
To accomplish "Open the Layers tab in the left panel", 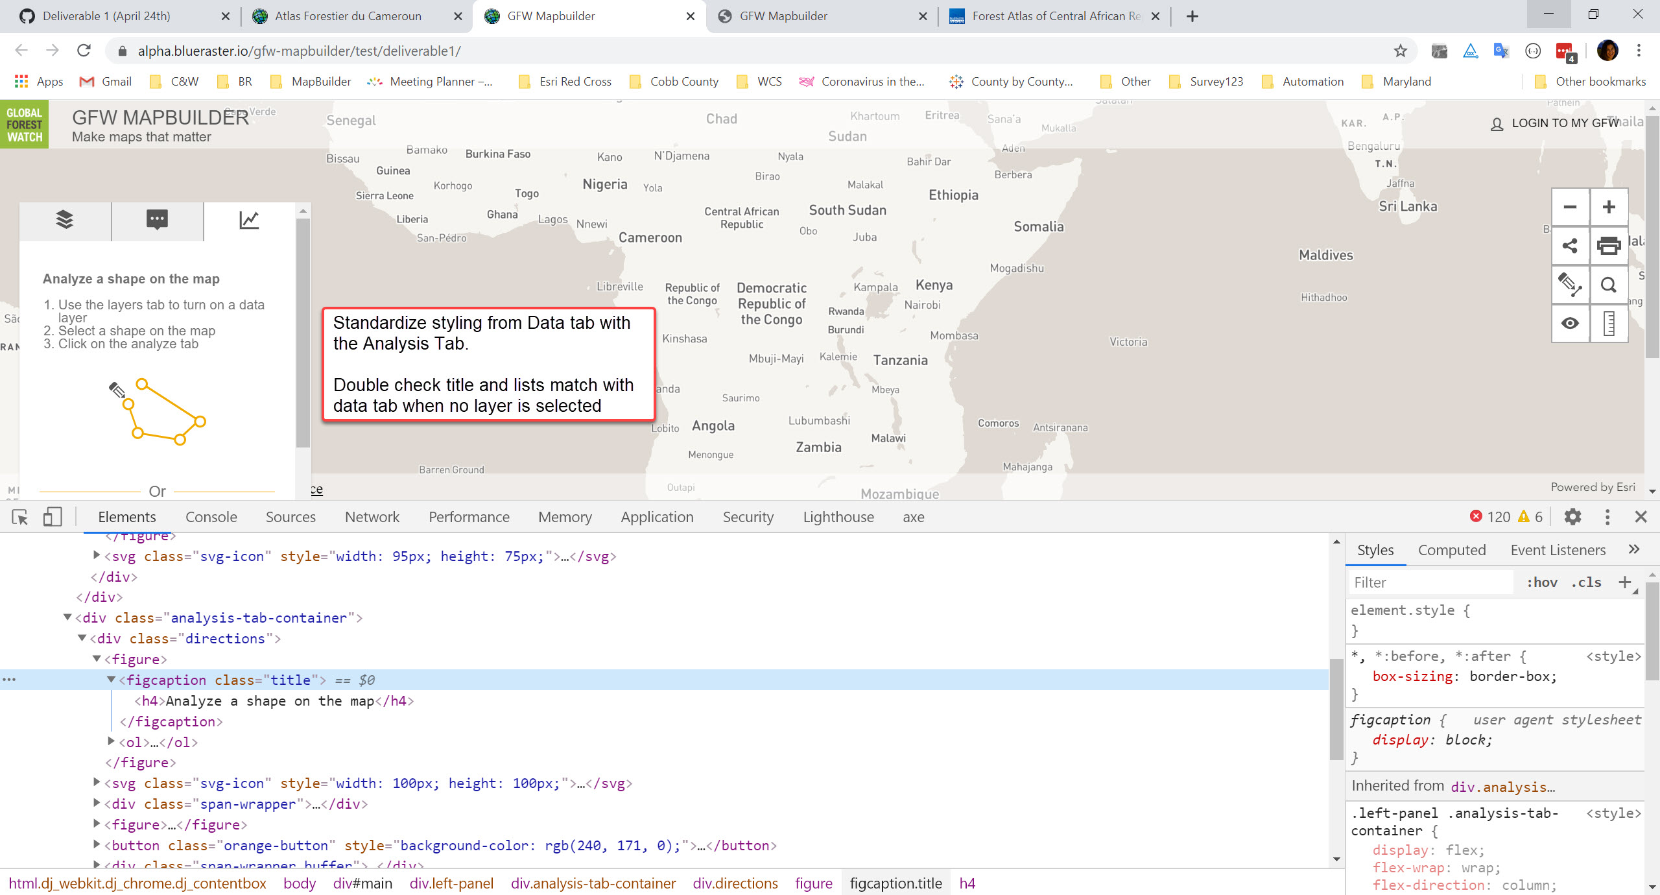I will pos(64,221).
